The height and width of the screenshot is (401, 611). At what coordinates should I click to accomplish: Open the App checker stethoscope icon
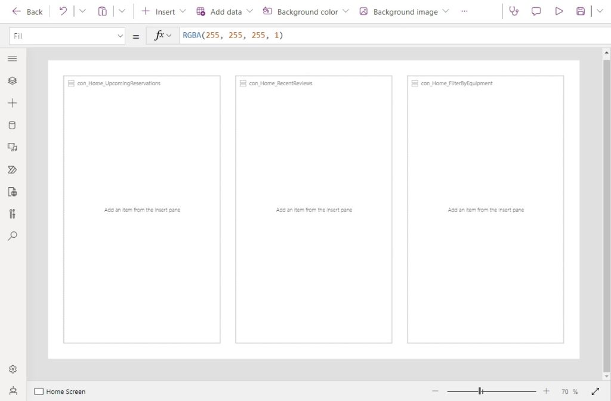[x=514, y=11]
